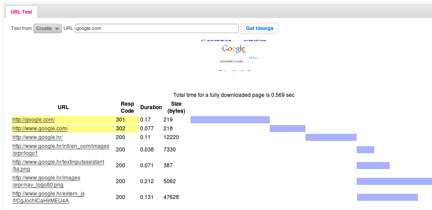Click the 0.17 duration value

click(x=145, y=120)
